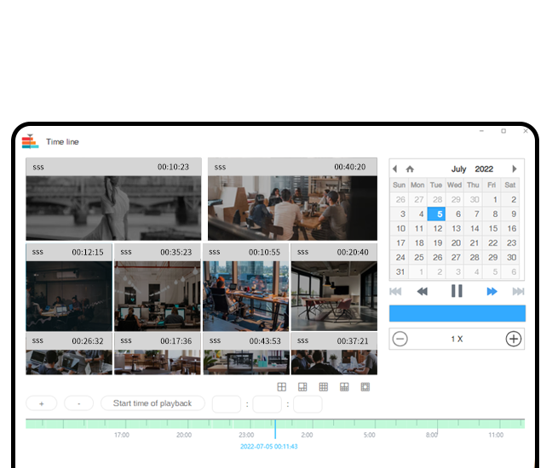
Task: Decrease playback speed with minus icon
Action: click(x=400, y=339)
